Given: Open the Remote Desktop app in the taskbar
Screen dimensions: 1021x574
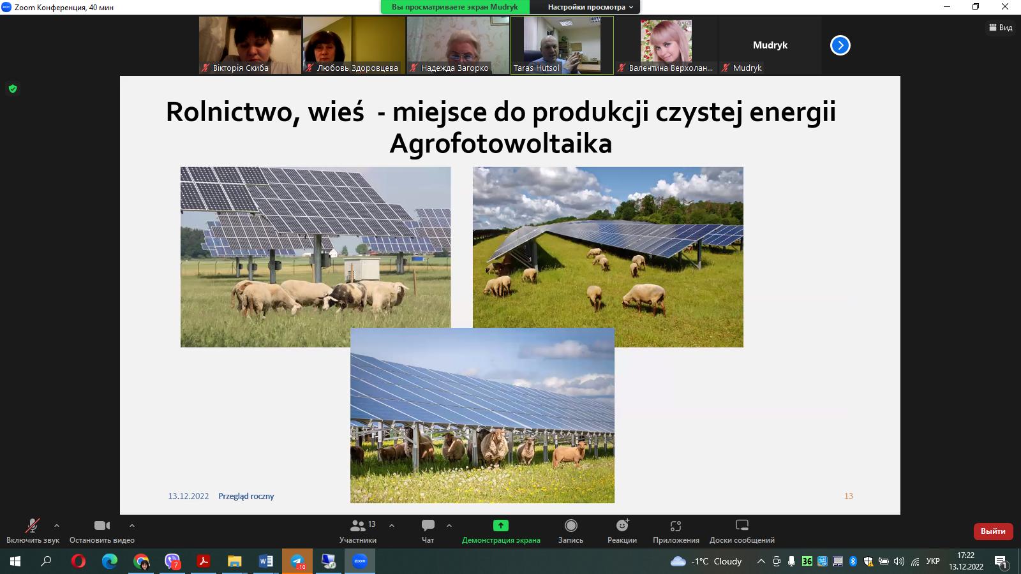Looking at the screenshot, I should (x=329, y=561).
